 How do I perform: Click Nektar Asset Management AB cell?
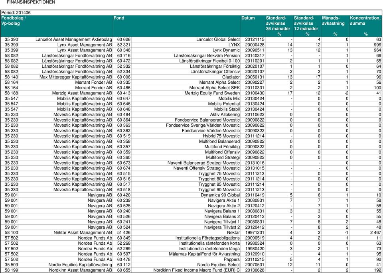pos(65,233)
